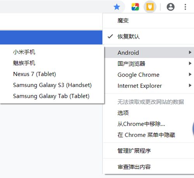Expand the Internet Explorer submenu
The width and height of the screenshot is (194, 178).
click(x=149, y=86)
